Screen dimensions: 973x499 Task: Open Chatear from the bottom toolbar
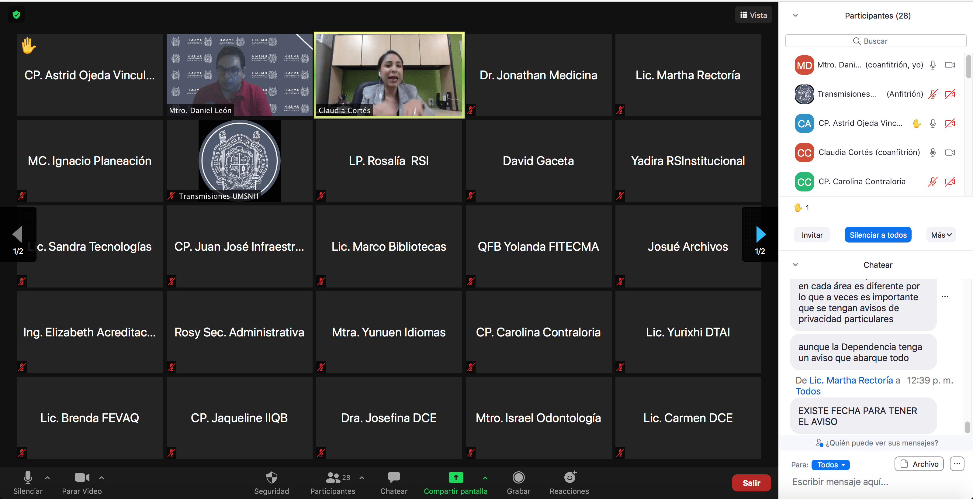393,482
